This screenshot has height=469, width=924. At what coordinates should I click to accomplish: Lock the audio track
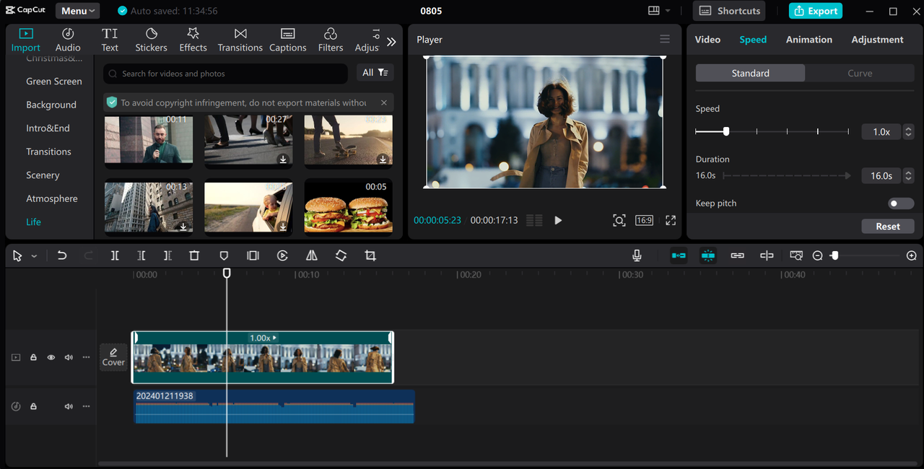33,406
